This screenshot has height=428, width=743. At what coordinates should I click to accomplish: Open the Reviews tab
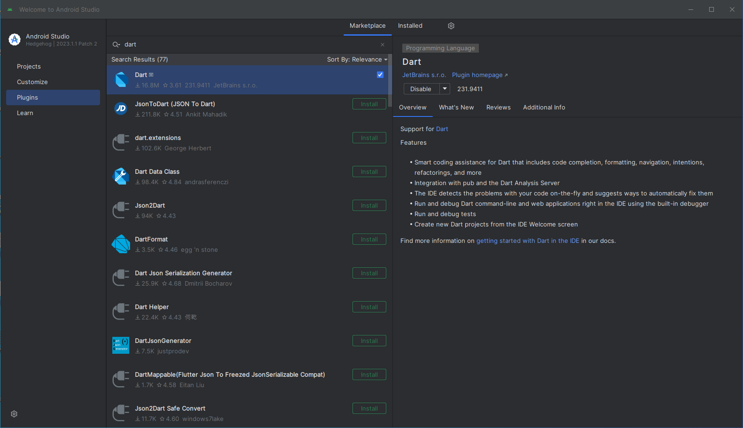(499, 108)
